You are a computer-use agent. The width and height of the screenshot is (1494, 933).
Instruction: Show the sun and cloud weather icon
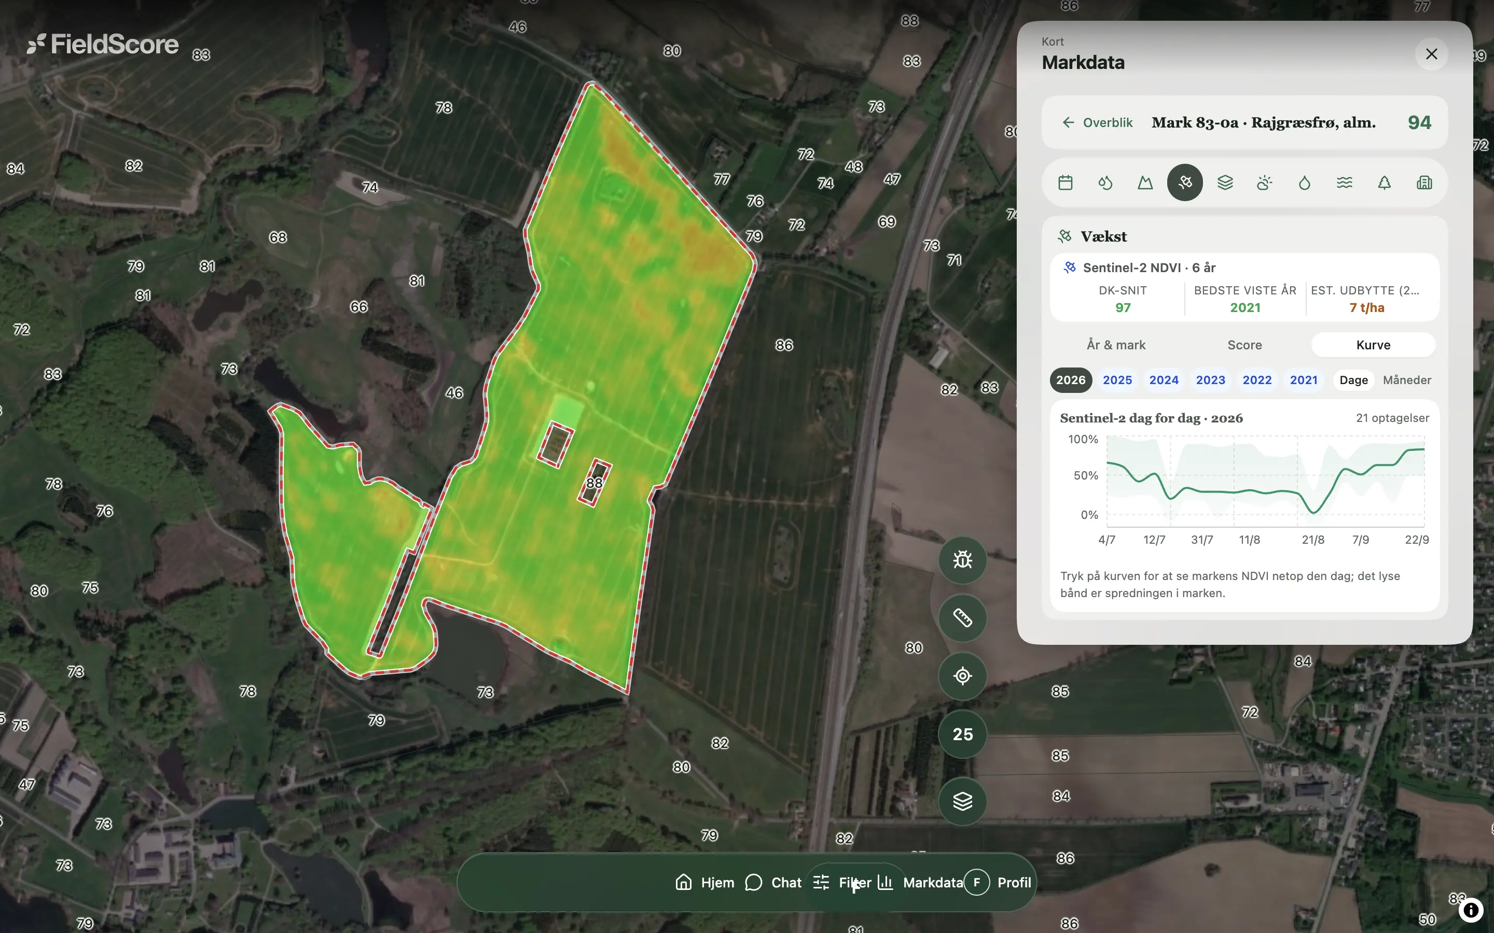[x=1264, y=182]
